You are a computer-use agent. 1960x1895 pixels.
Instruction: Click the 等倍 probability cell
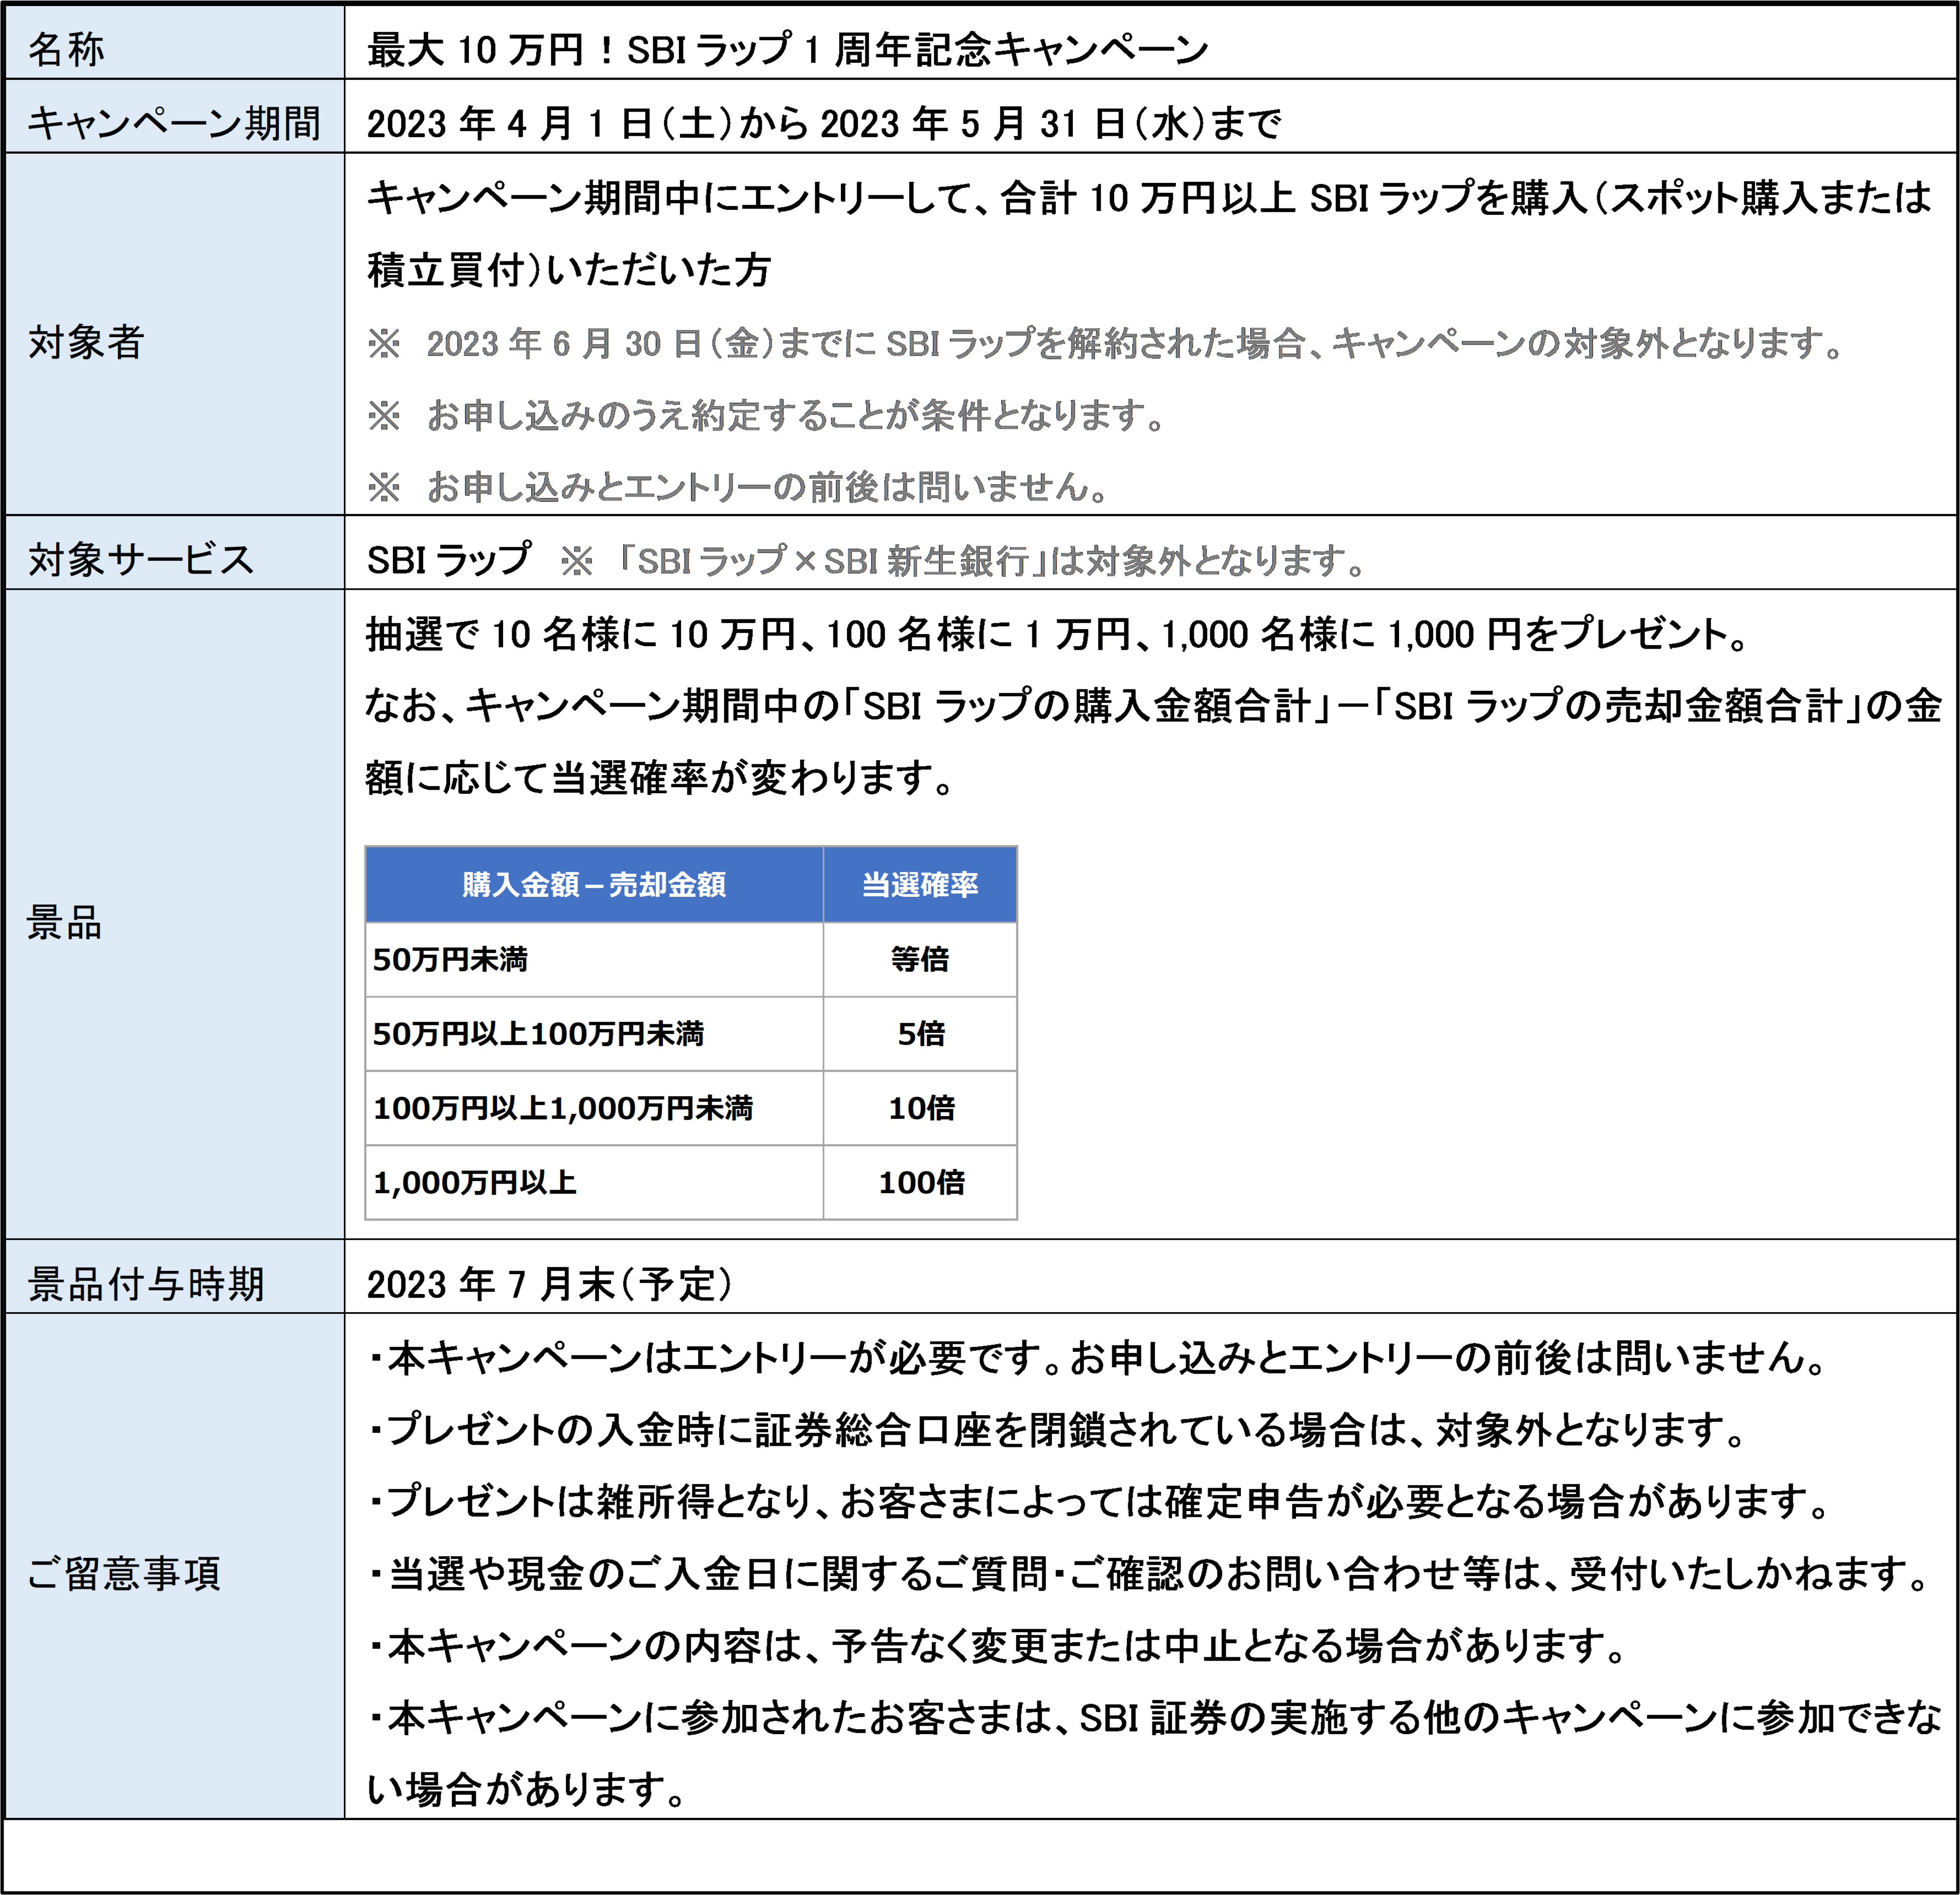[920, 960]
